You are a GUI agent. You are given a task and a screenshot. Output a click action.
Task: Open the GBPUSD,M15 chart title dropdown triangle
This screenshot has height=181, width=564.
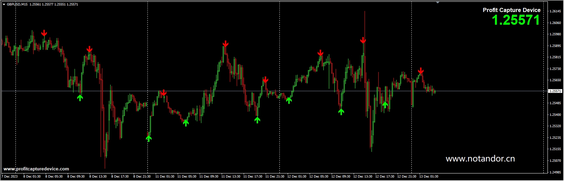pyautogui.click(x=4, y=4)
